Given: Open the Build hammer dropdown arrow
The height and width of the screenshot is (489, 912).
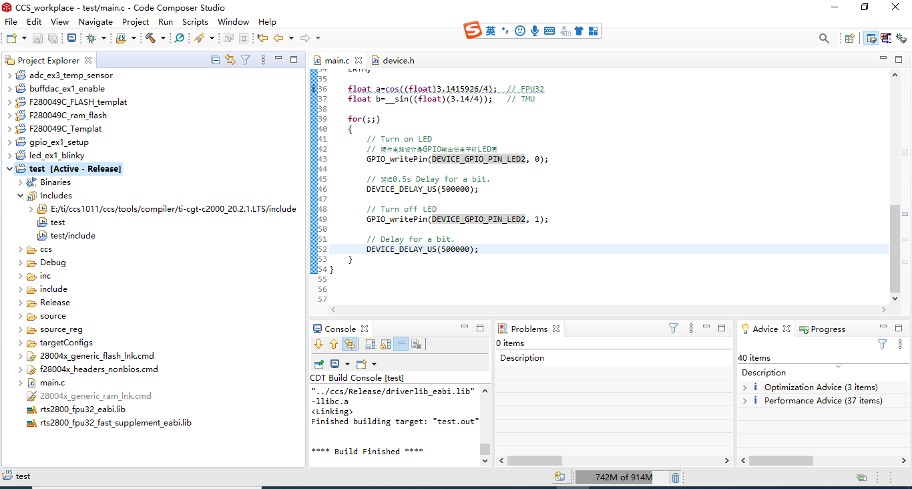Looking at the screenshot, I should 164,38.
